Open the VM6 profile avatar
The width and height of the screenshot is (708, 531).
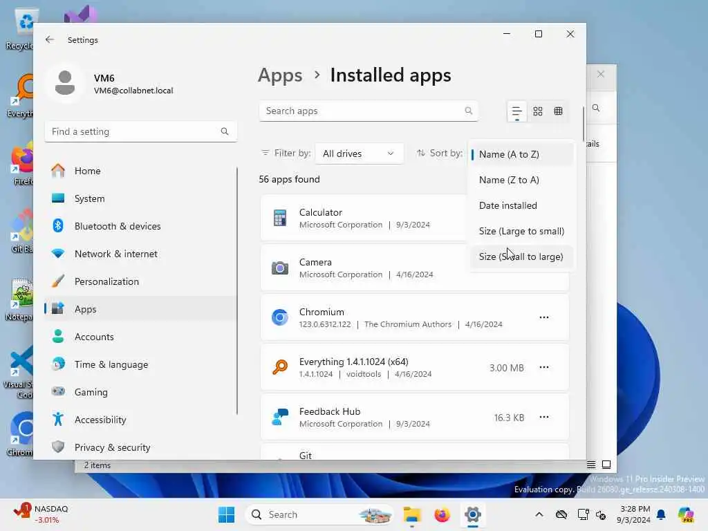65,83
